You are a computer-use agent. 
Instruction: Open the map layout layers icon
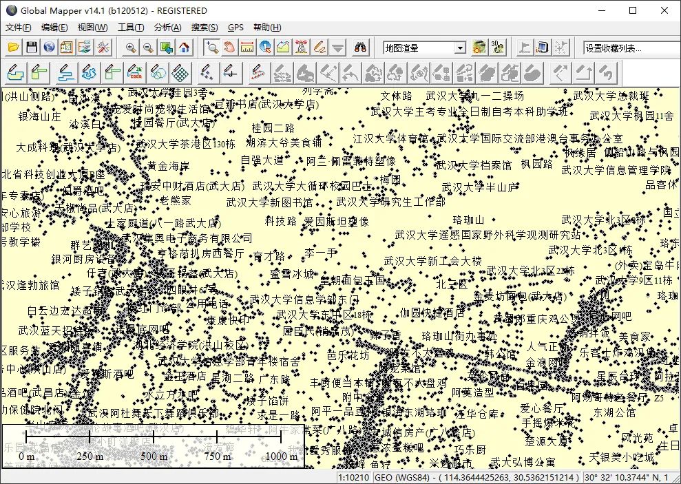(85, 48)
